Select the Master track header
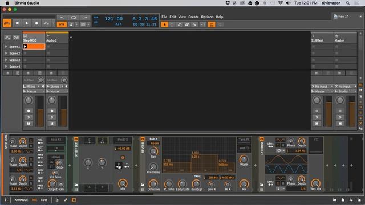Screen dimensions: 365x205 [346, 38]
